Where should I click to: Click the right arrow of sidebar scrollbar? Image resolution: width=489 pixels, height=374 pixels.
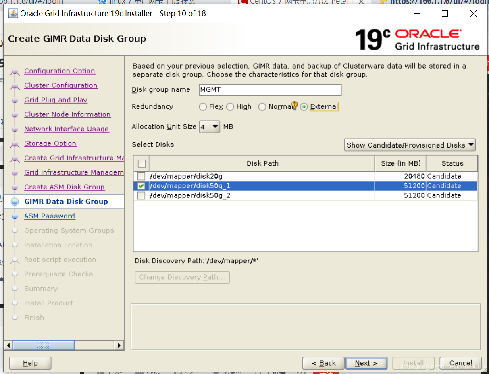click(x=119, y=345)
